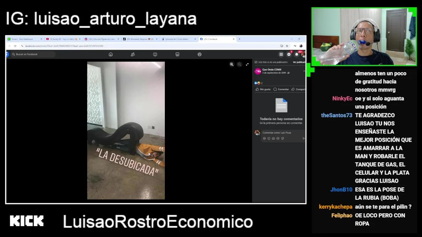The width and height of the screenshot is (422, 237).
Task: Attach a photo with camera icon
Action: (273, 139)
